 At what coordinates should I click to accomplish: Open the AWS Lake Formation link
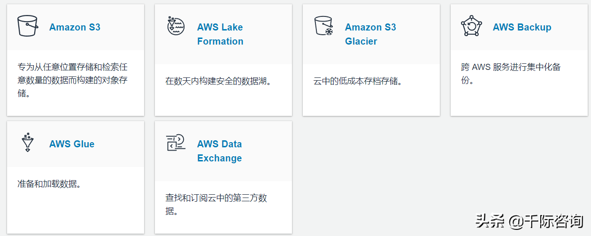click(x=220, y=34)
